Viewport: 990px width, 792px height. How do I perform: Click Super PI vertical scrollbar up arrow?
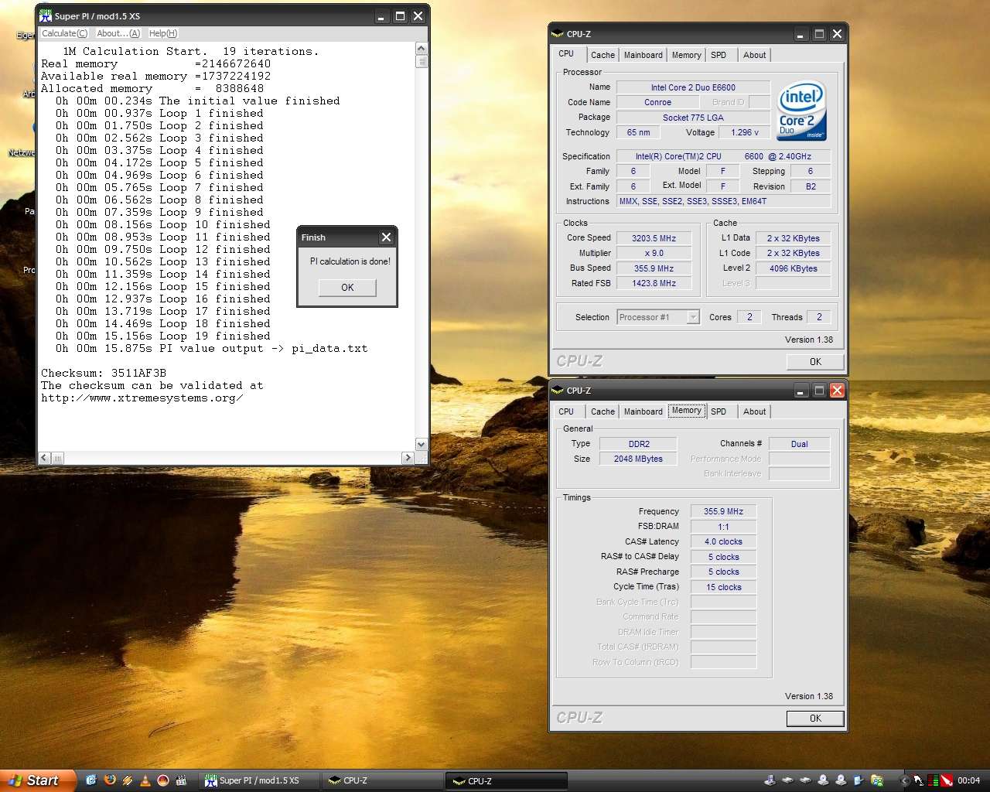pyautogui.click(x=422, y=48)
